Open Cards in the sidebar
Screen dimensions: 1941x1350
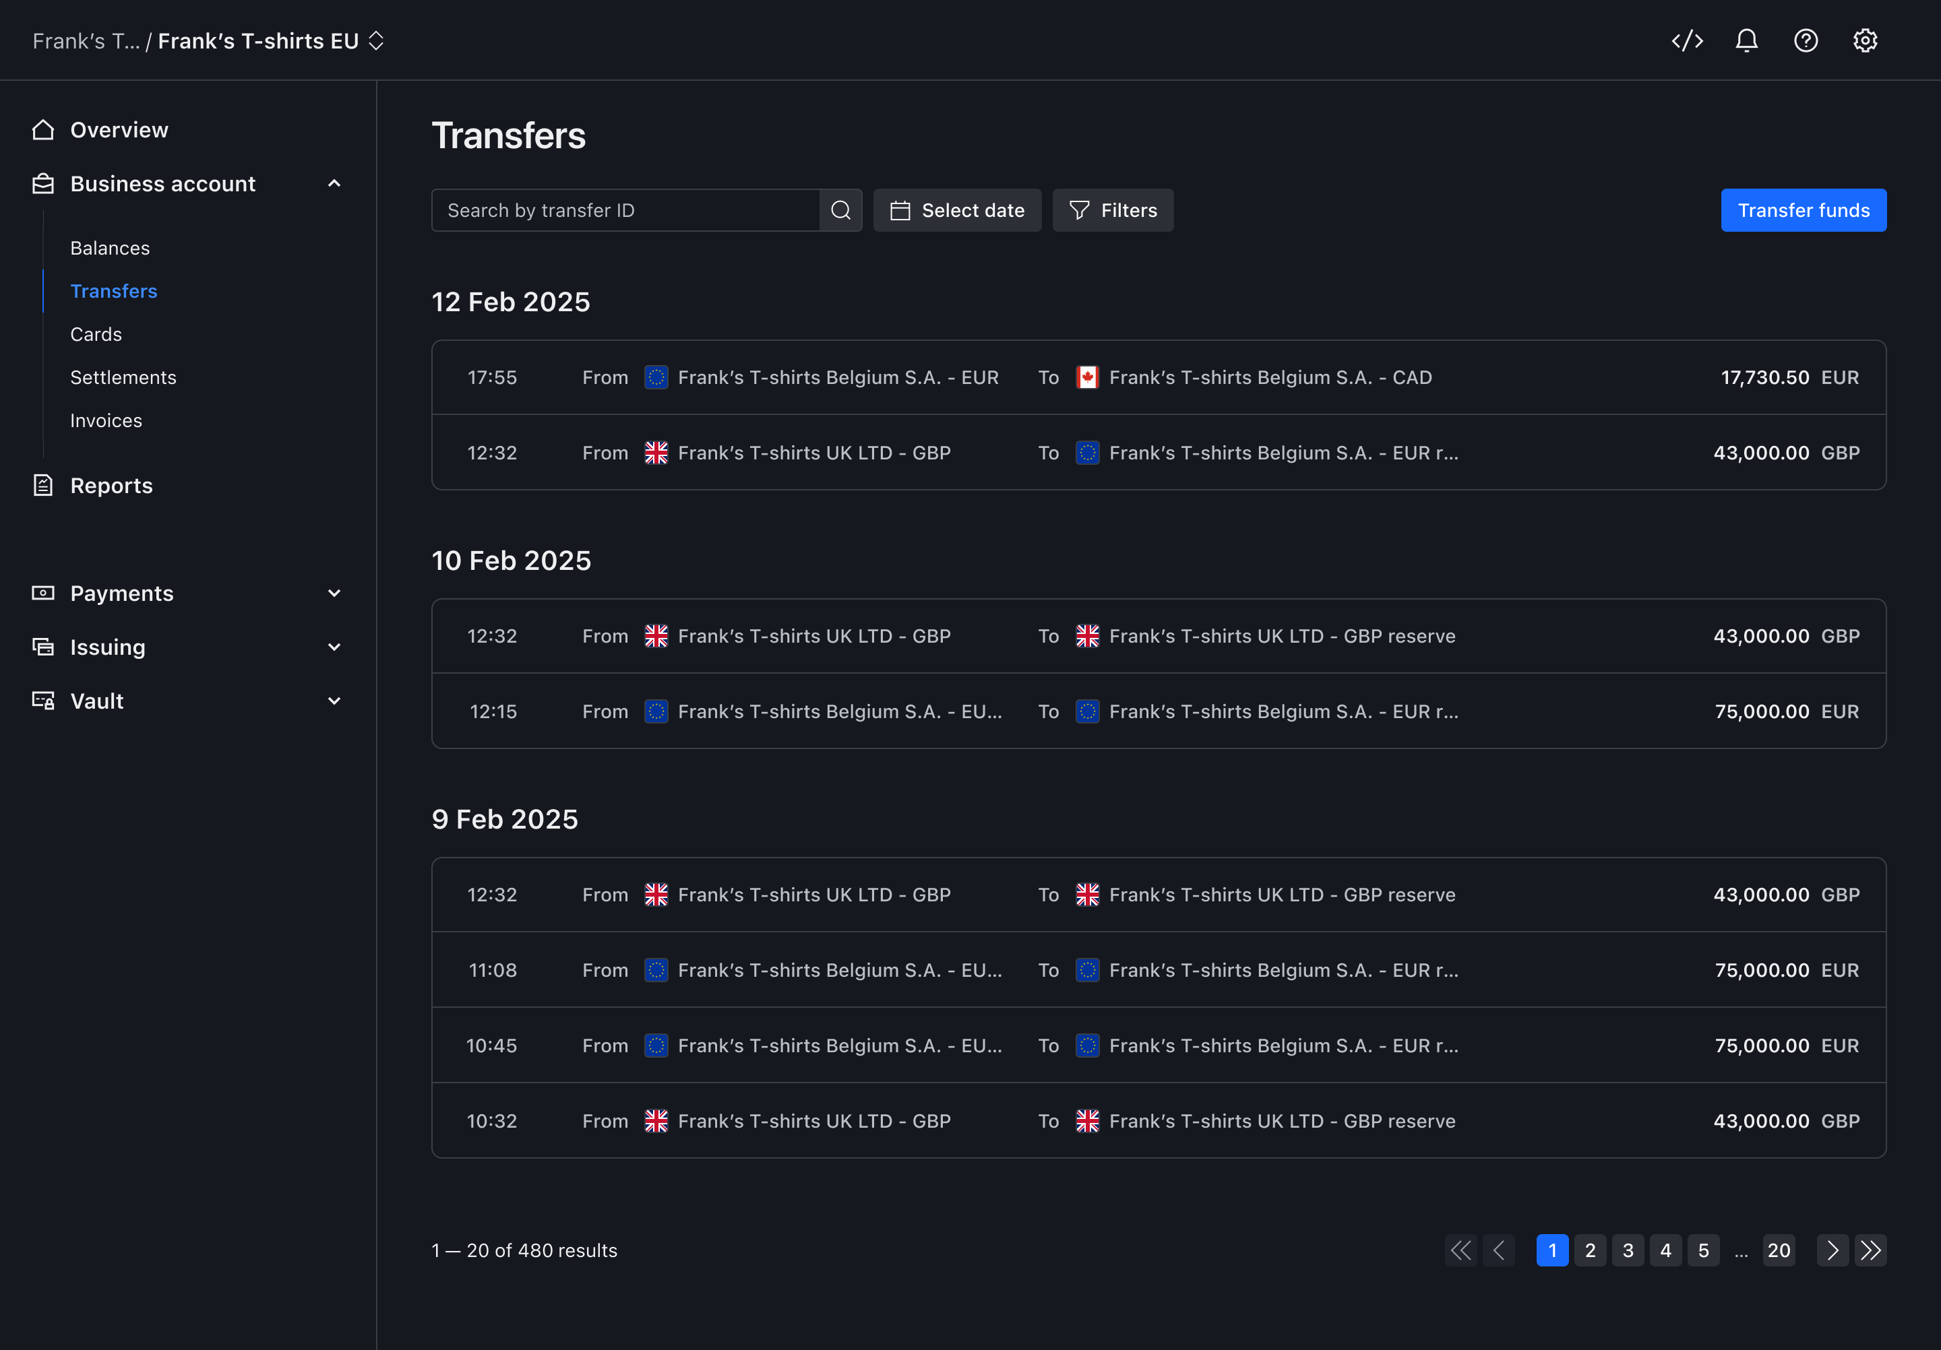pyautogui.click(x=96, y=335)
